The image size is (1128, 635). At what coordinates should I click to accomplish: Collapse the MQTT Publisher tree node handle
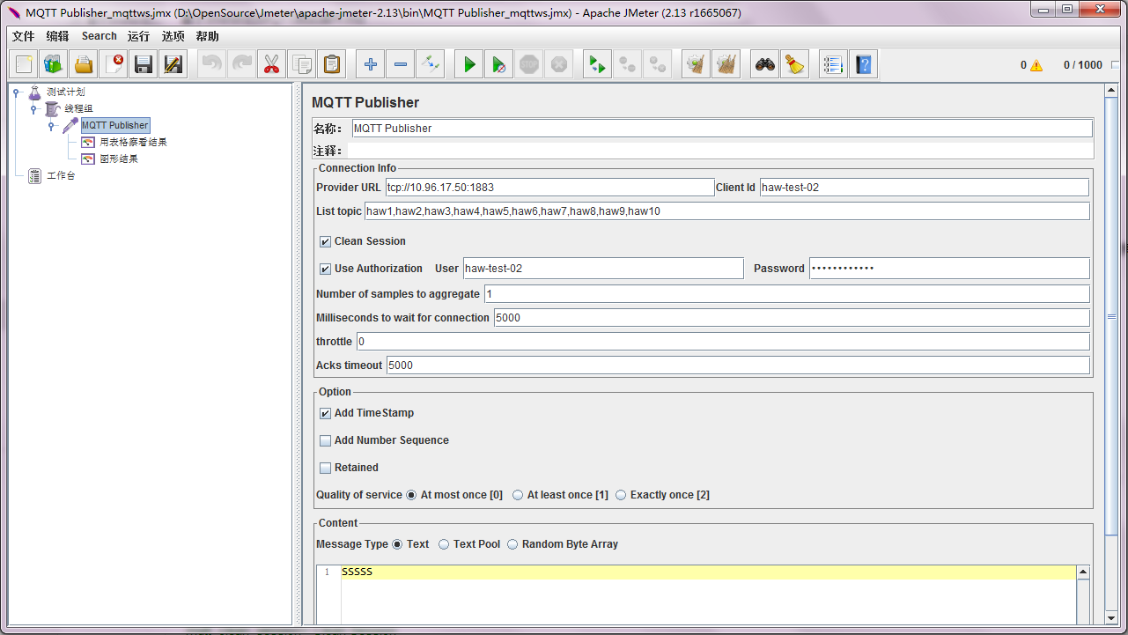pos(52,125)
